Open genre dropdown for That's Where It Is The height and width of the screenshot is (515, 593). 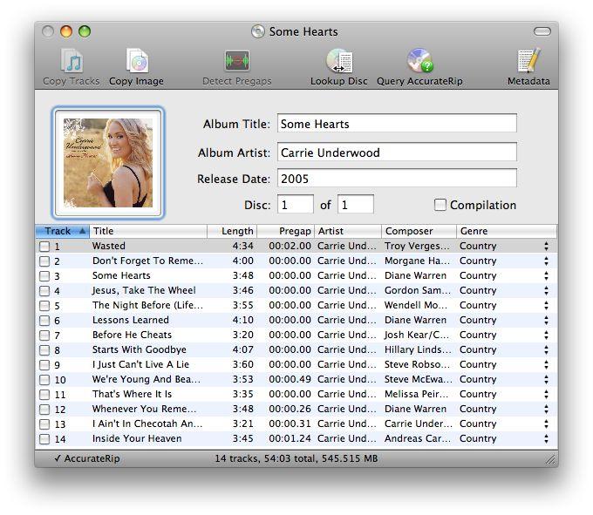pos(546,394)
